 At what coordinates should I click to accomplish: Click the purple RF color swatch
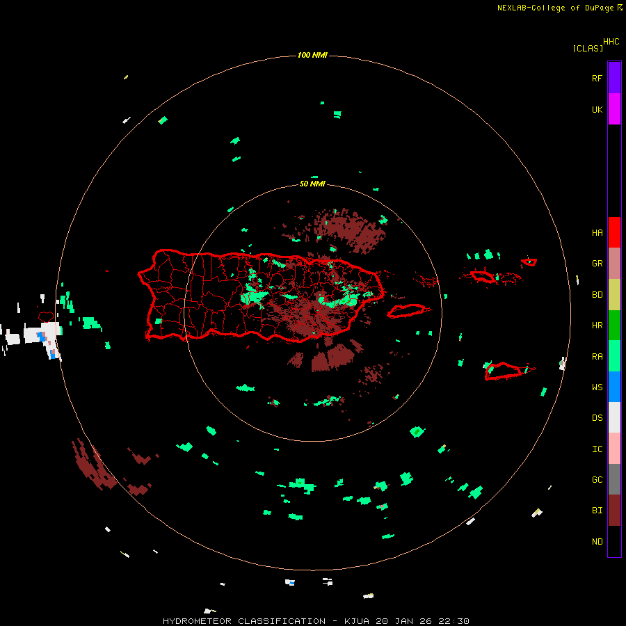pyautogui.click(x=614, y=78)
